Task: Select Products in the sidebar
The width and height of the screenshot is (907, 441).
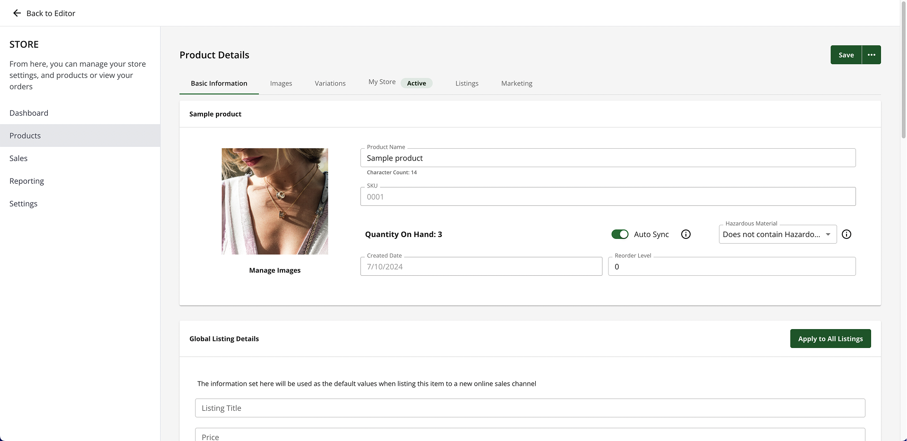Action: point(80,136)
